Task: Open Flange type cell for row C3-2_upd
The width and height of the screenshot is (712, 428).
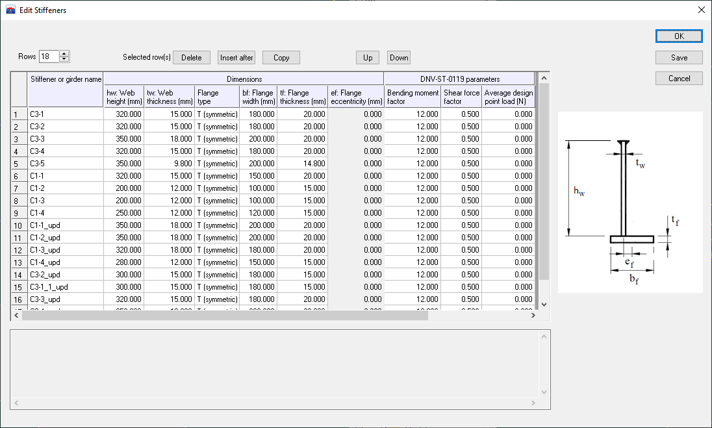Action: (x=217, y=275)
